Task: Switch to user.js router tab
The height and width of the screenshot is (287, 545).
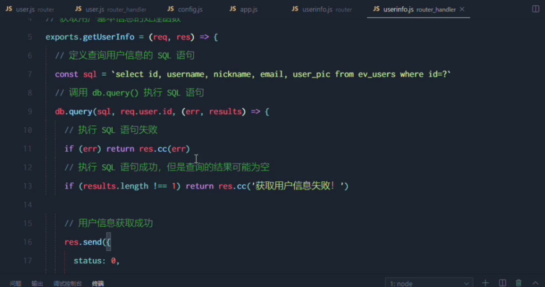Action: pyautogui.click(x=30, y=9)
